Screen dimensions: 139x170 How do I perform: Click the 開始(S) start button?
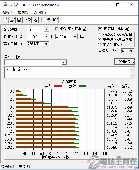(x=124, y=61)
